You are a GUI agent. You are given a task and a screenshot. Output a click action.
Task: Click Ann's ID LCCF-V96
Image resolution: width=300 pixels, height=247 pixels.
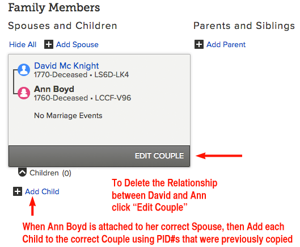[113, 98]
